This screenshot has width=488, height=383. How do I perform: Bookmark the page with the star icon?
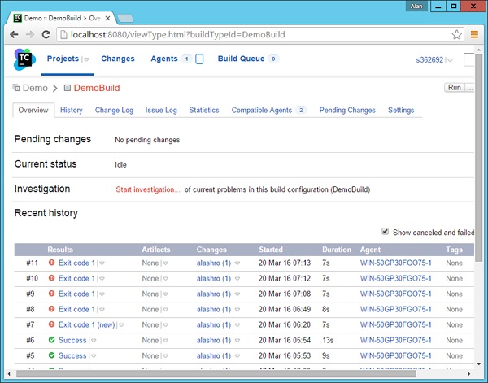[457, 34]
